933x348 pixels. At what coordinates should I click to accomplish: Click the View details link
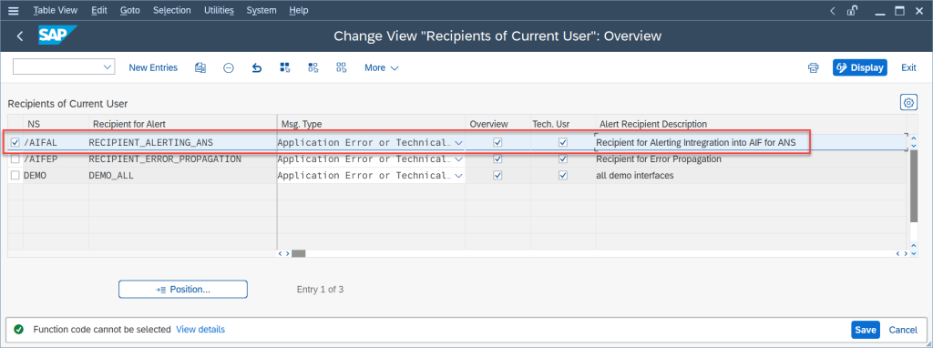[x=200, y=329]
